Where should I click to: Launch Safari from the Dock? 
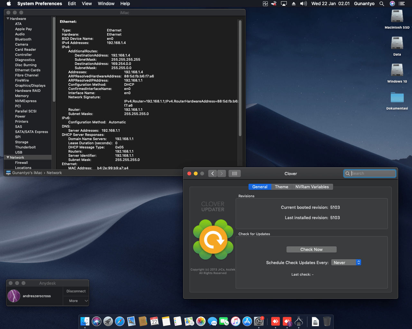pyautogui.click(x=120, y=321)
